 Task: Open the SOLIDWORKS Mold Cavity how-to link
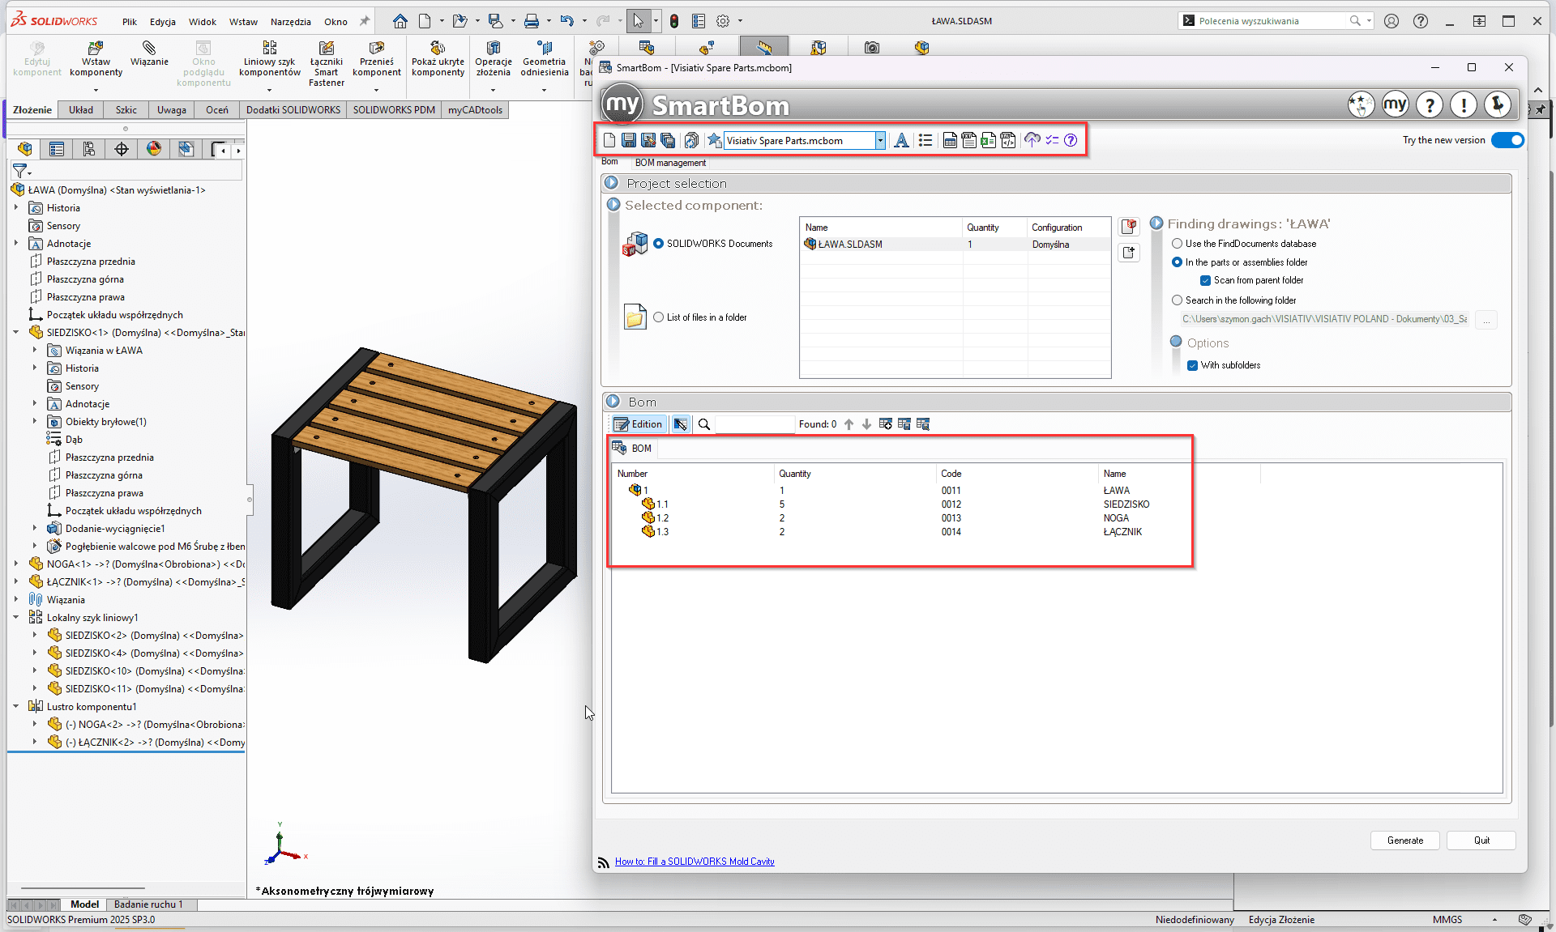point(695,861)
